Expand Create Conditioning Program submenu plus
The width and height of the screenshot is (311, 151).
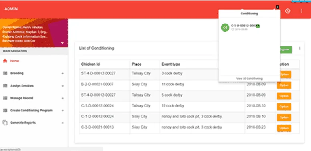[63, 111]
